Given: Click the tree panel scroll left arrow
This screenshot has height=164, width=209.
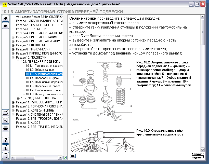Looking at the screenshot, I should (x=13, y=158).
